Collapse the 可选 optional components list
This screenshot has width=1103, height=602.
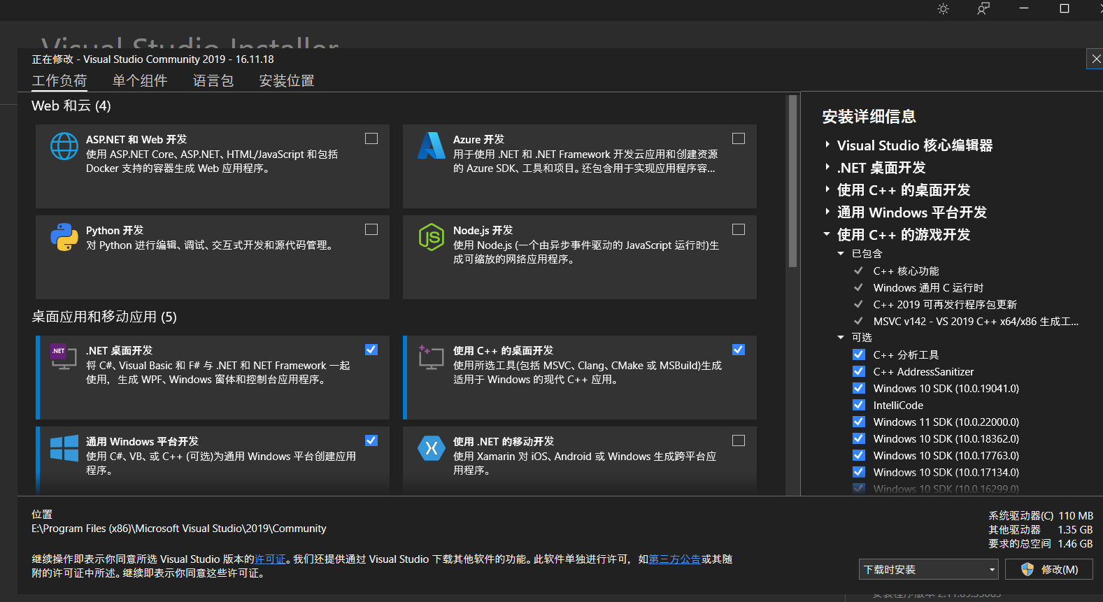(841, 337)
